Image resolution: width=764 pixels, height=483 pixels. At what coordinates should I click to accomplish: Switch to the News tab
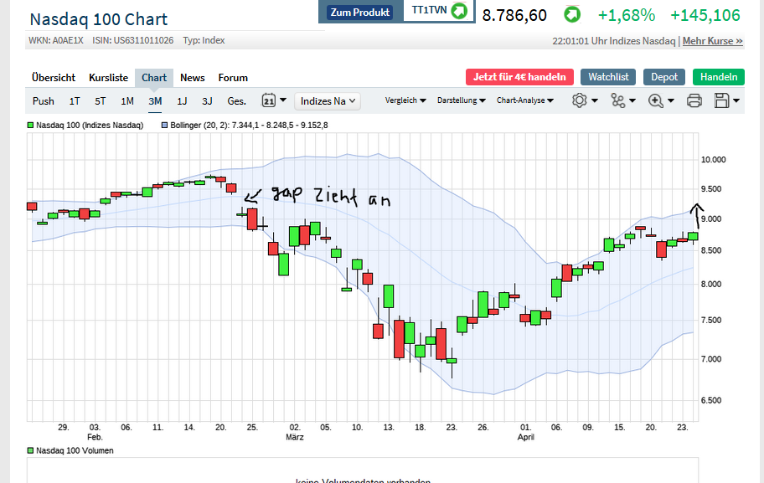[192, 77]
